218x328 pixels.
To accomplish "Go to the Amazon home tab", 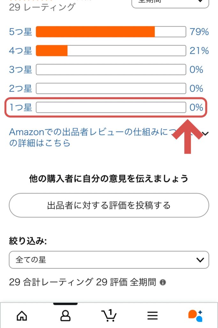I will (22, 316).
